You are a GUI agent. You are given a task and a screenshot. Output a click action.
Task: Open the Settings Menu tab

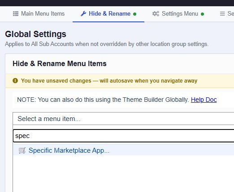coord(178,14)
